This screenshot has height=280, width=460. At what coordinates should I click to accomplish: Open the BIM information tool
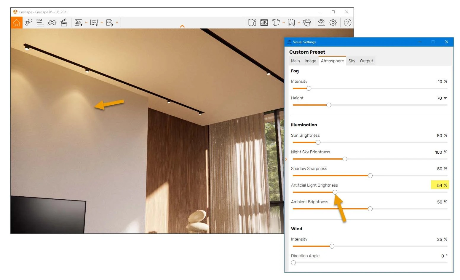(x=40, y=23)
